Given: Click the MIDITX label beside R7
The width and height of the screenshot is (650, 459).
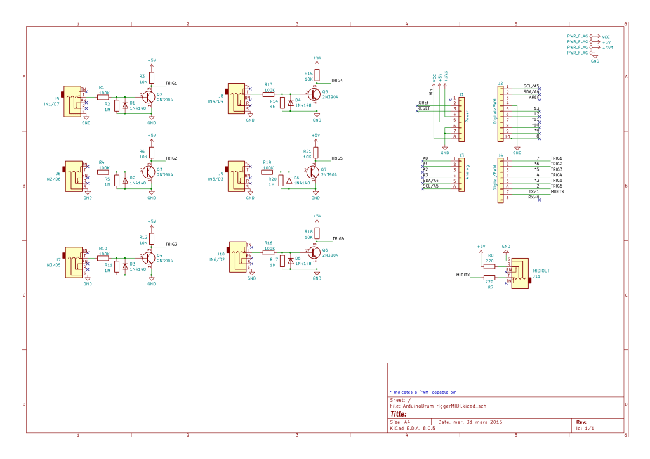Looking at the screenshot, I should click(462, 275).
